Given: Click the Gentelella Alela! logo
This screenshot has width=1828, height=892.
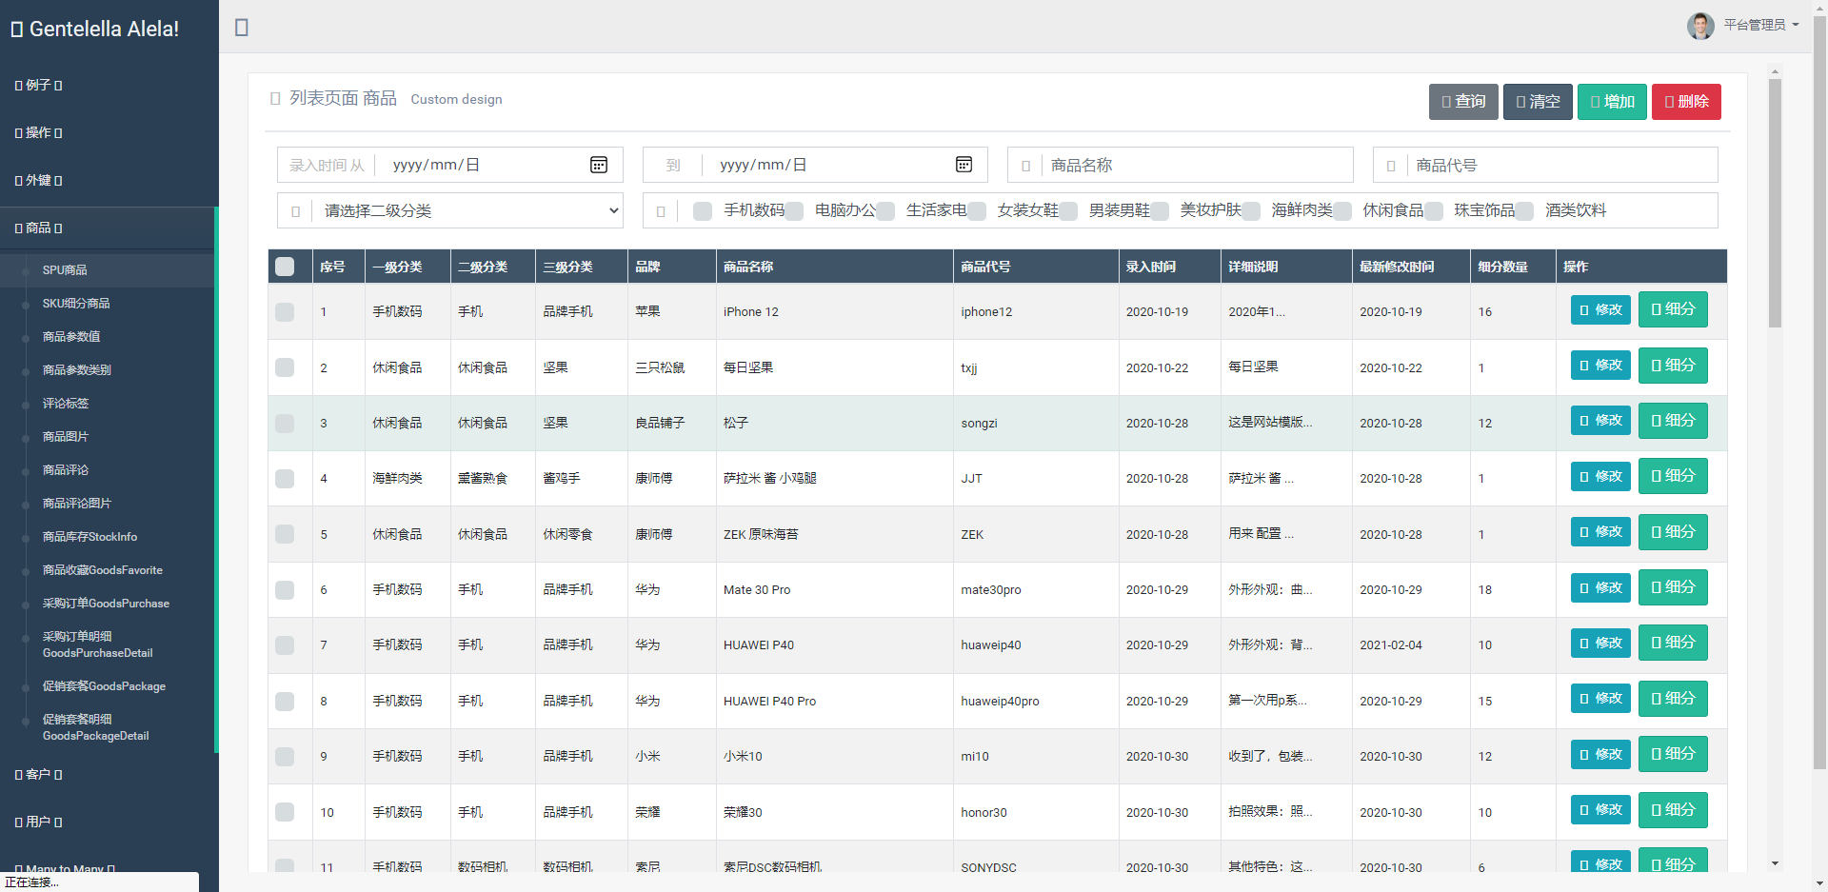Looking at the screenshot, I should point(95,29).
